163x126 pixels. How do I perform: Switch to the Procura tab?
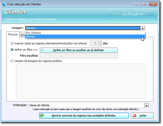coord(13,34)
